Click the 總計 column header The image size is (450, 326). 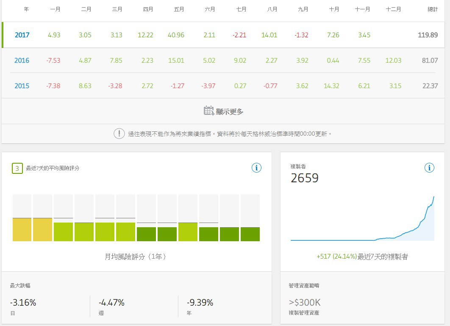433,9
